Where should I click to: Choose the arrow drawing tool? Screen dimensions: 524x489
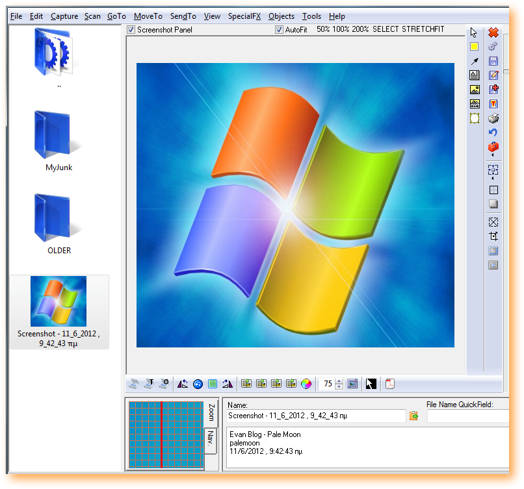(475, 61)
